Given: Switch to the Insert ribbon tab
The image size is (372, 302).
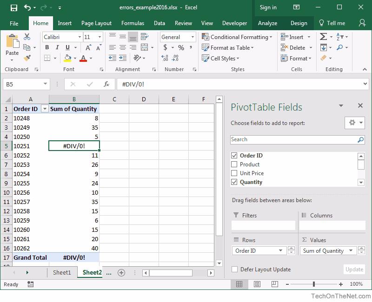Looking at the screenshot, I should point(65,23).
